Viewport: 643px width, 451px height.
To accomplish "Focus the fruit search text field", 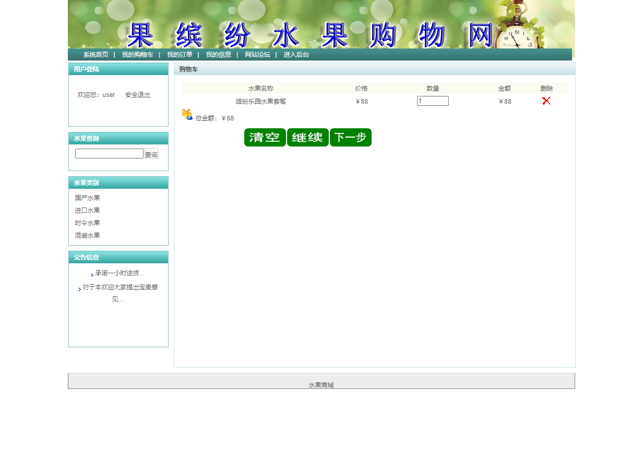I will pyautogui.click(x=109, y=154).
